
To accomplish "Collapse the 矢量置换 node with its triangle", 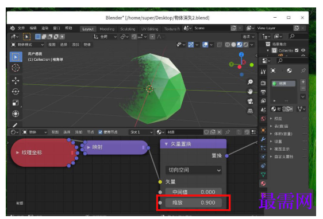I will [166, 144].
